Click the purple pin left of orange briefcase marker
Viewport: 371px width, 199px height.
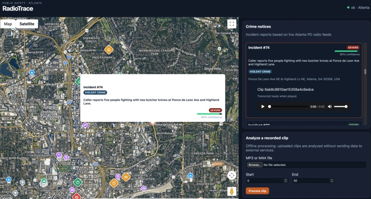(x=118, y=177)
